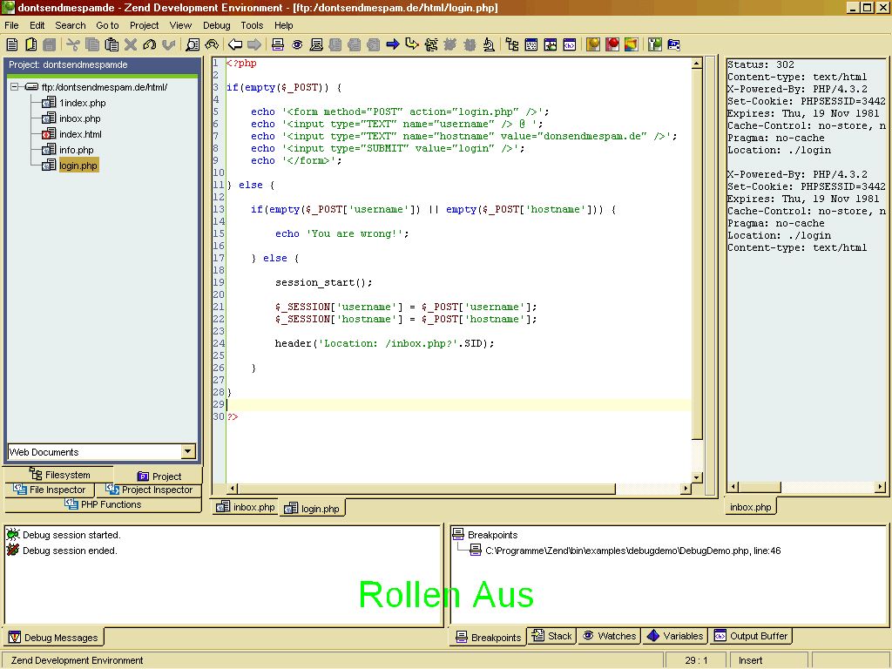Click the Cut scissors icon
Image resolution: width=892 pixels, height=669 pixels.
point(73,44)
